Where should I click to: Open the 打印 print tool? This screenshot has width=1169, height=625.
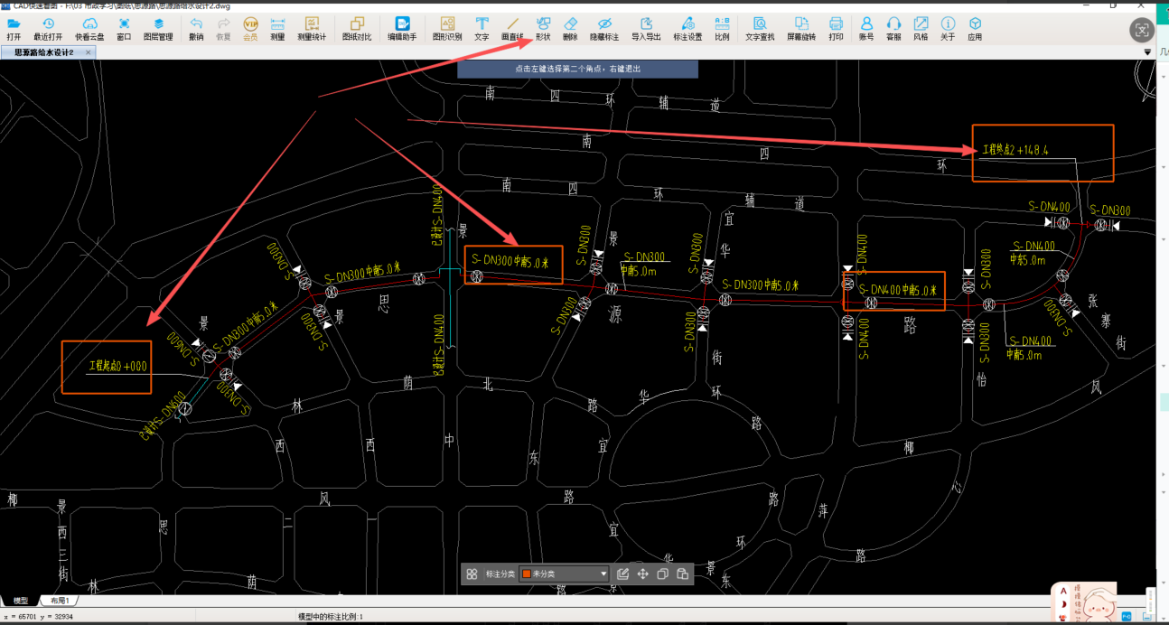[x=836, y=29]
